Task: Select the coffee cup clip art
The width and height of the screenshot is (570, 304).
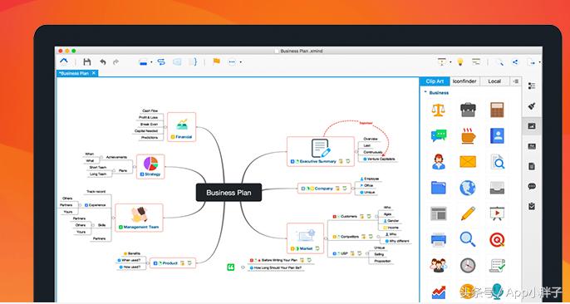Action: pyautogui.click(x=468, y=135)
